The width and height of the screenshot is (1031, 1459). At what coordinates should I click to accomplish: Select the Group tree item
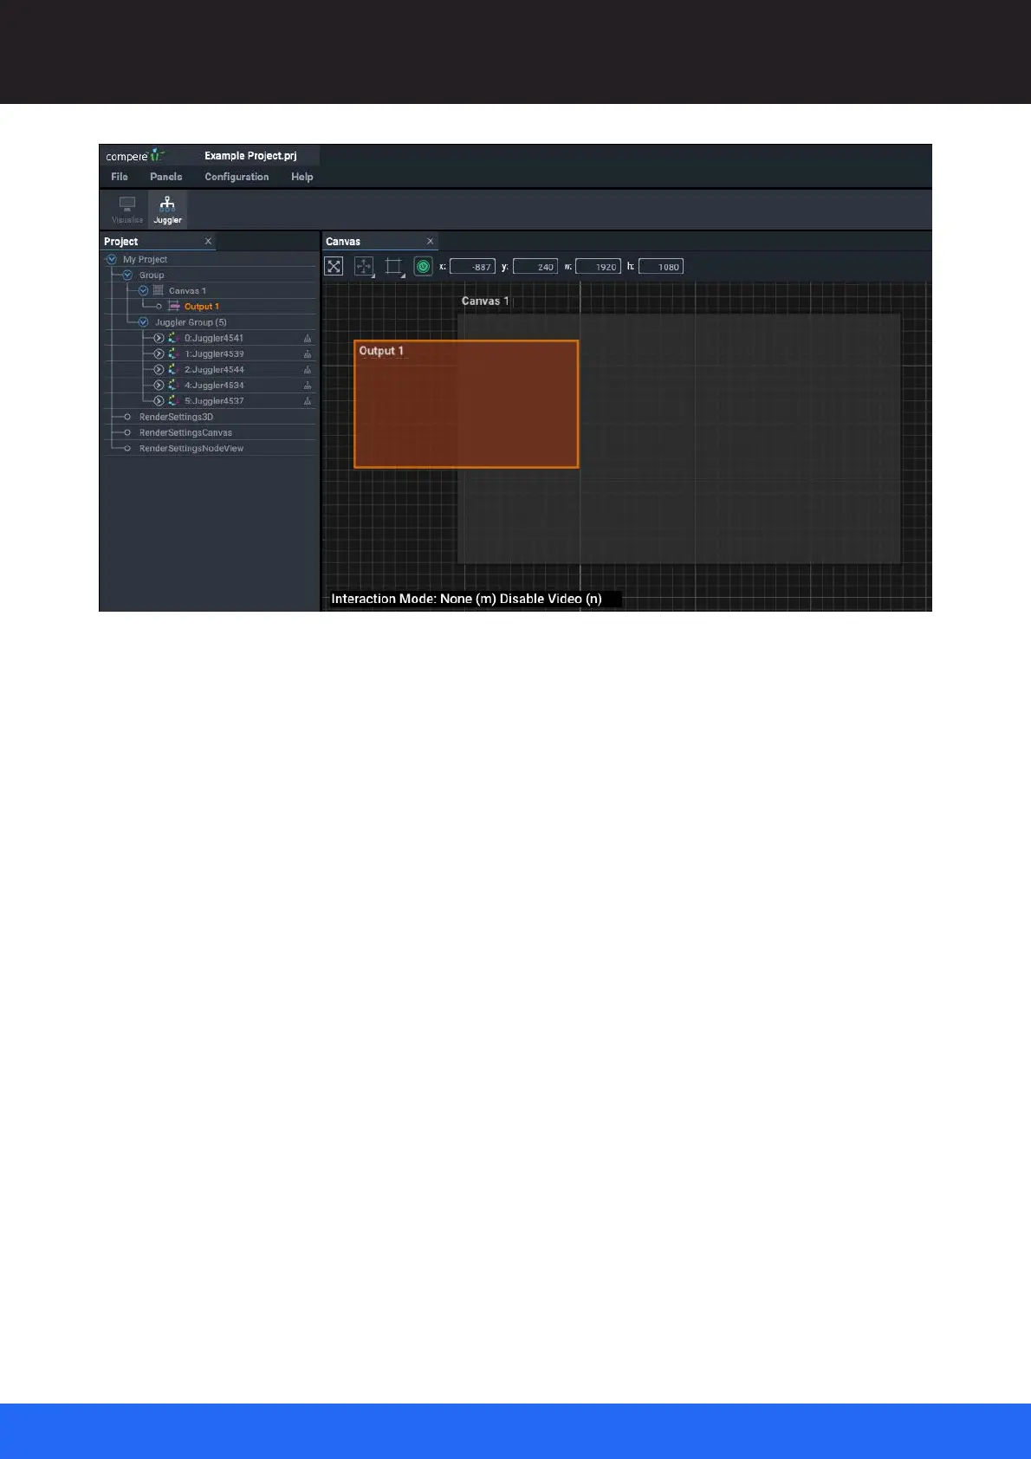point(152,276)
